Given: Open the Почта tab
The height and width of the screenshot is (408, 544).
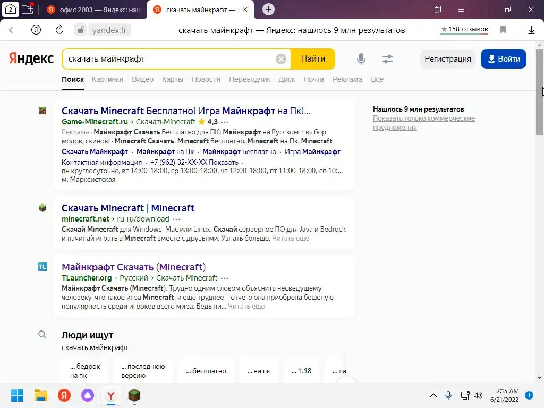Looking at the screenshot, I should [313, 80].
